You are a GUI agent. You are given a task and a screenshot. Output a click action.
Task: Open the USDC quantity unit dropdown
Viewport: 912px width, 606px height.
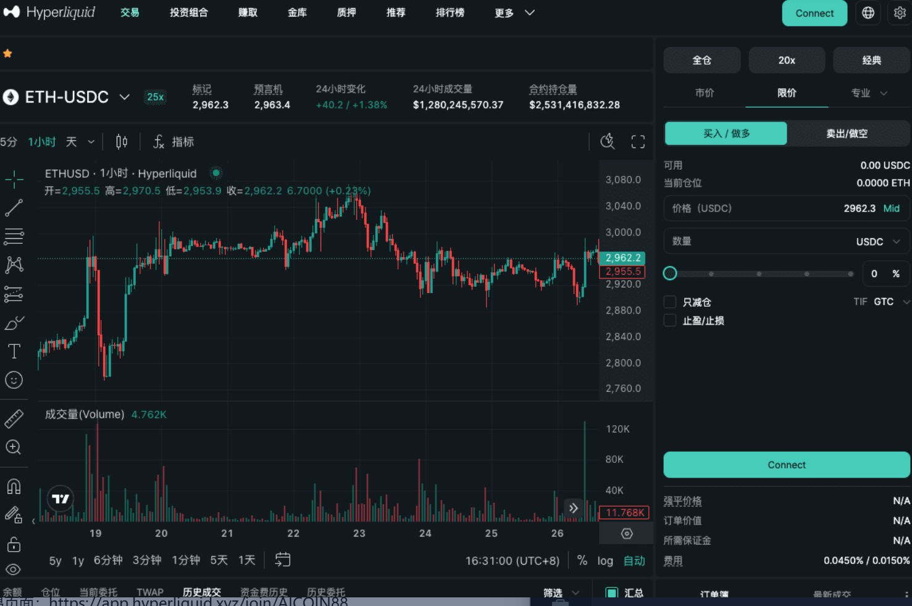[x=877, y=242]
